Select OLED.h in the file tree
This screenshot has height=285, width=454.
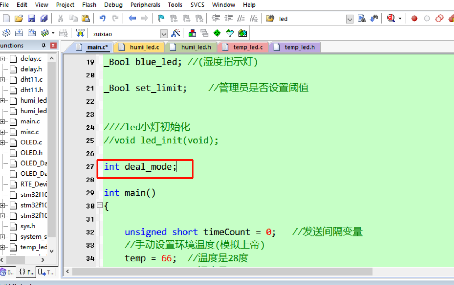click(x=31, y=153)
